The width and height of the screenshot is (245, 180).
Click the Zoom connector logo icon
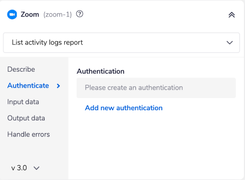[12, 15]
